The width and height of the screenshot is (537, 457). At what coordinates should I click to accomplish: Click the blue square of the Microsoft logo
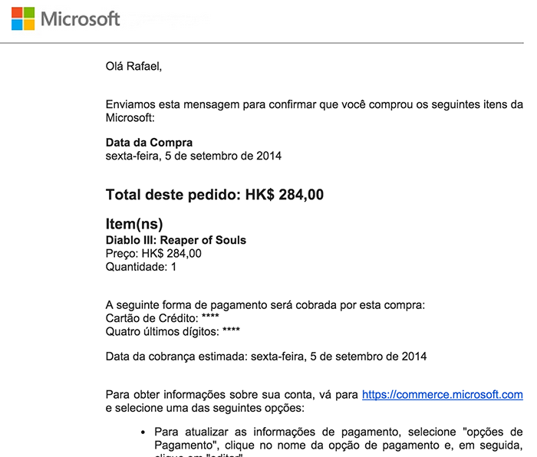pos(17,24)
